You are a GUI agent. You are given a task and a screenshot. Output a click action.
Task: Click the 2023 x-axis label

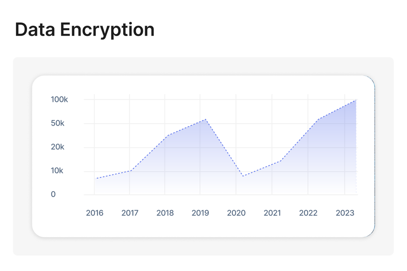345,213
